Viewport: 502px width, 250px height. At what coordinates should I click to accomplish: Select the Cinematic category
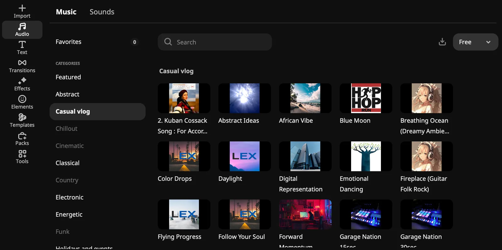(97, 146)
